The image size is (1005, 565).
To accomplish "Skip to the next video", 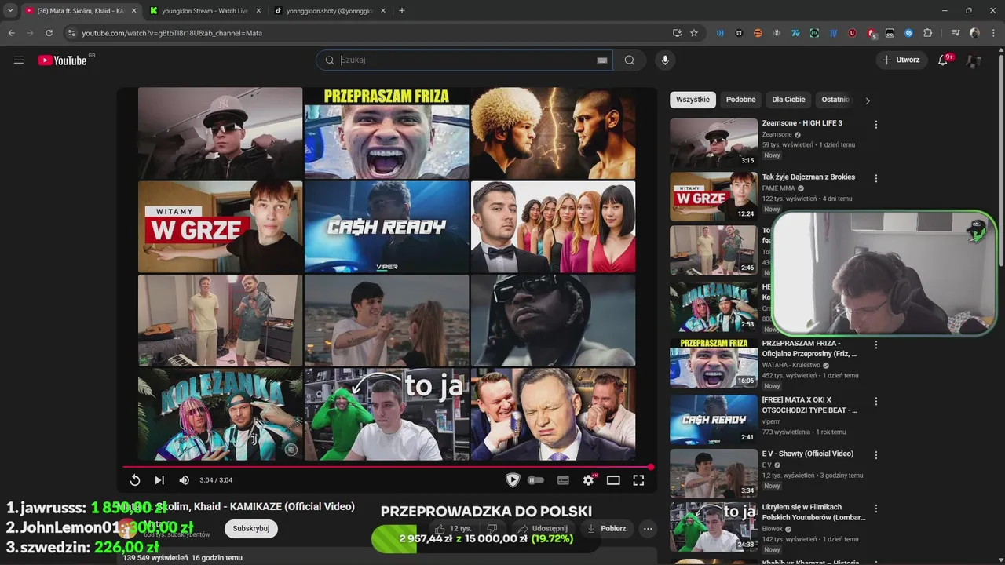I will 159,480.
